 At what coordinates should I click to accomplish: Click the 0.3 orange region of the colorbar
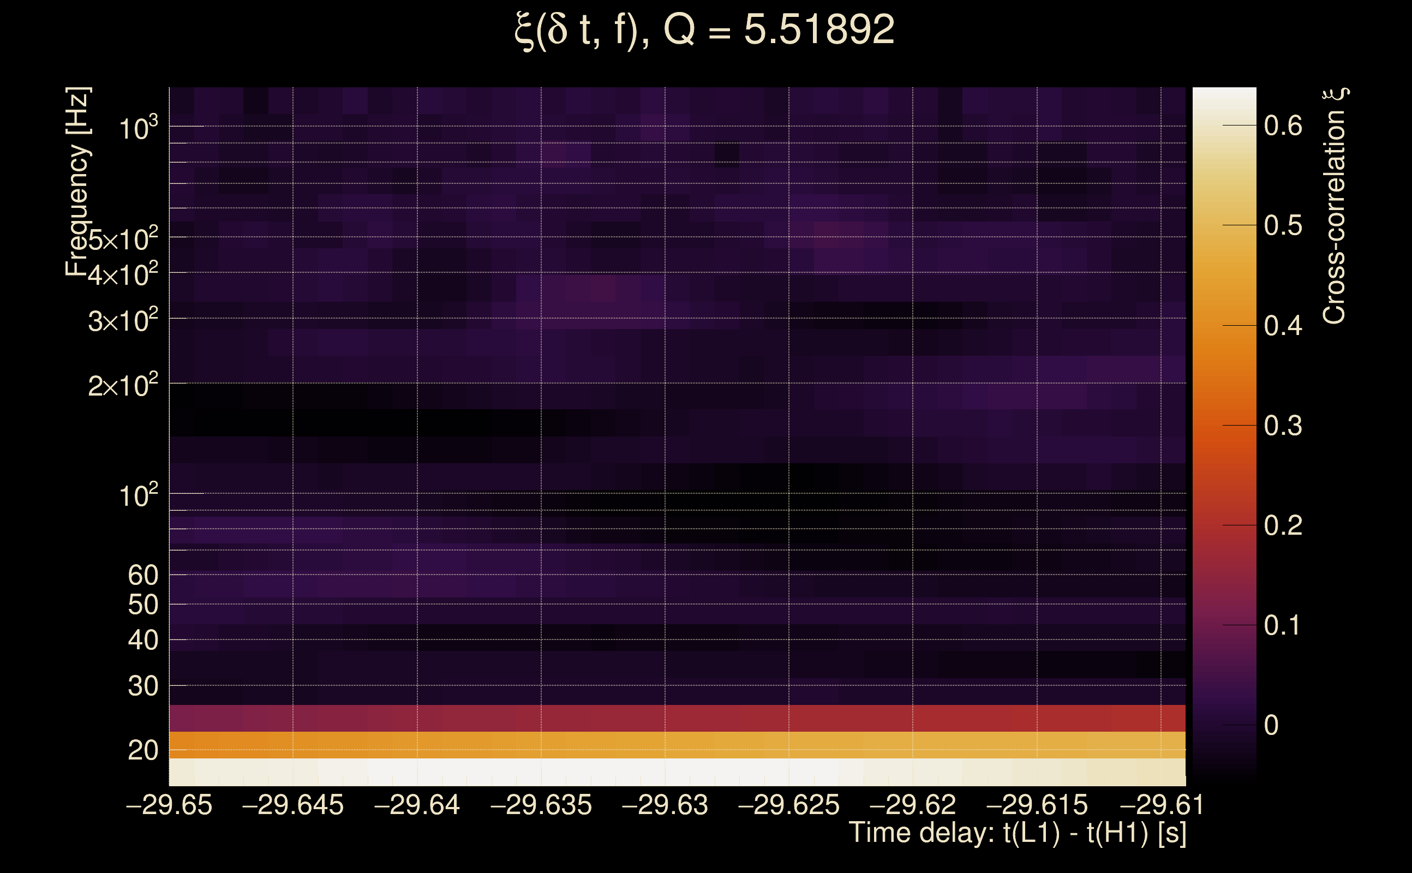[x=1224, y=426]
